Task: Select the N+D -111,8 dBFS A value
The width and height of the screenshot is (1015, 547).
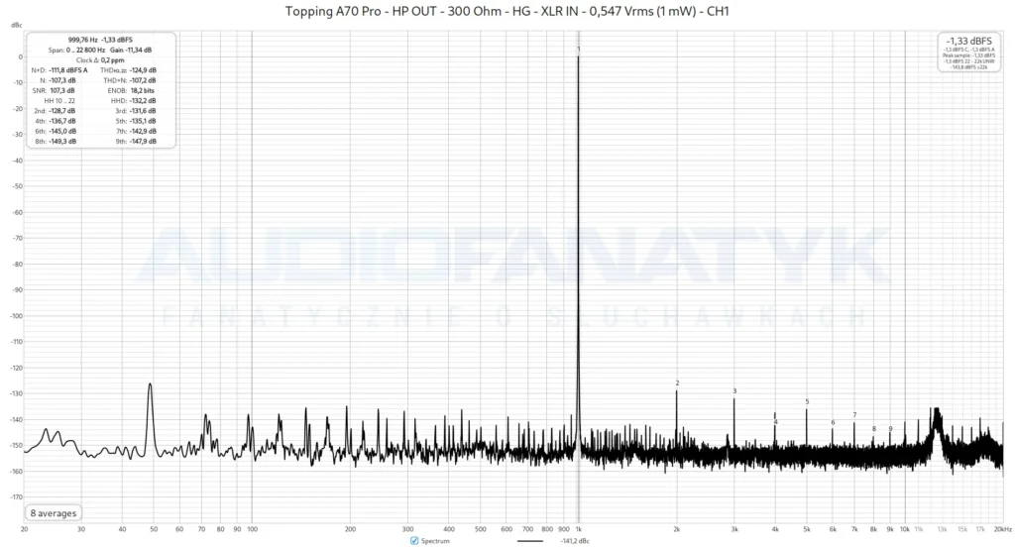Action: (x=68, y=70)
